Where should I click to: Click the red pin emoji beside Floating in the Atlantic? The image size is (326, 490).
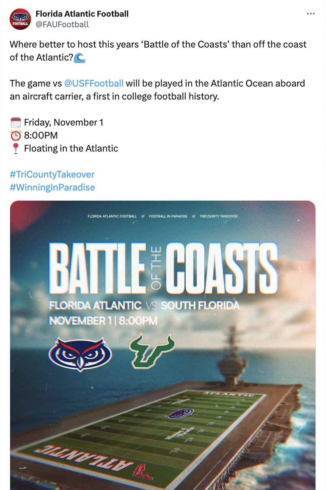pos(15,148)
